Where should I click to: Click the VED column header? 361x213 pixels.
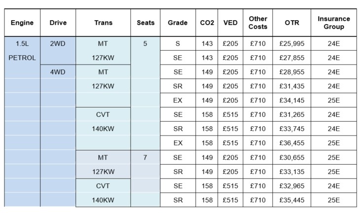pos(230,23)
